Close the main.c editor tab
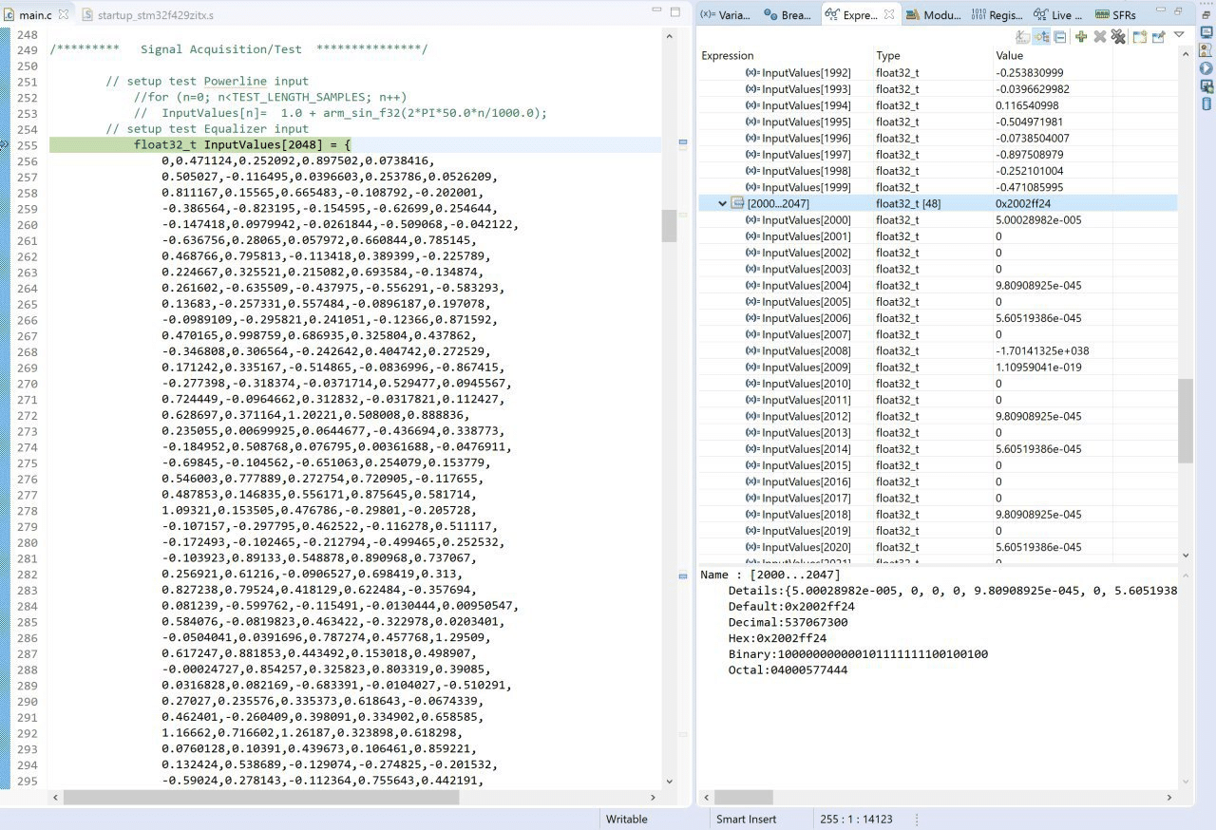Image resolution: width=1216 pixels, height=830 pixels. 64,15
